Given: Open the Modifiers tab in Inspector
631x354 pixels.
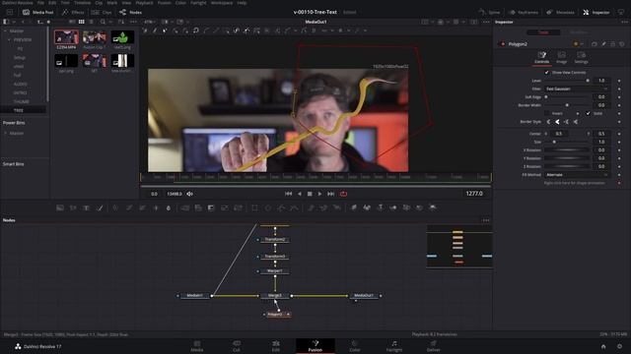Looking at the screenshot, I should click(579, 32).
